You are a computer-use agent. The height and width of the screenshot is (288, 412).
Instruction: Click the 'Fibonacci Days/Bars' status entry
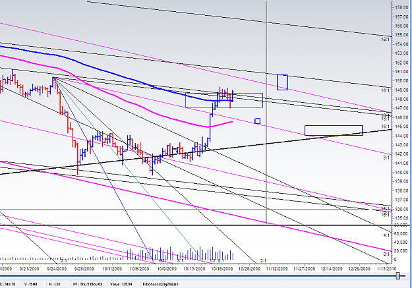pos(161,284)
